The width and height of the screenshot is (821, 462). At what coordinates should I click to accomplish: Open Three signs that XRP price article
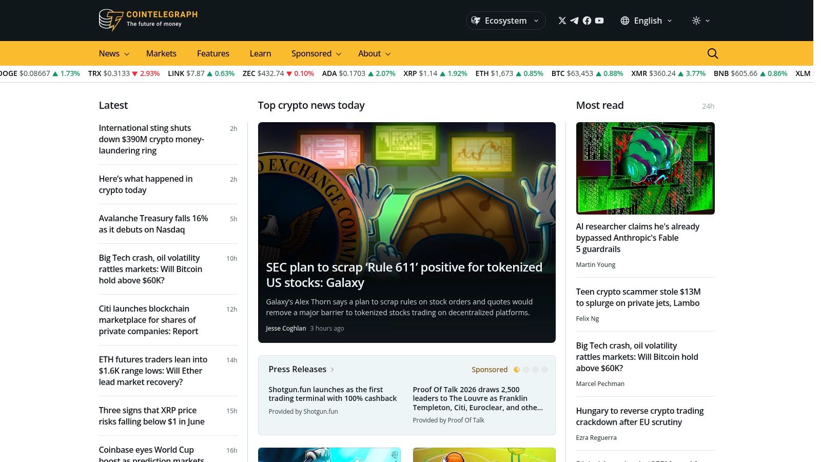click(151, 416)
